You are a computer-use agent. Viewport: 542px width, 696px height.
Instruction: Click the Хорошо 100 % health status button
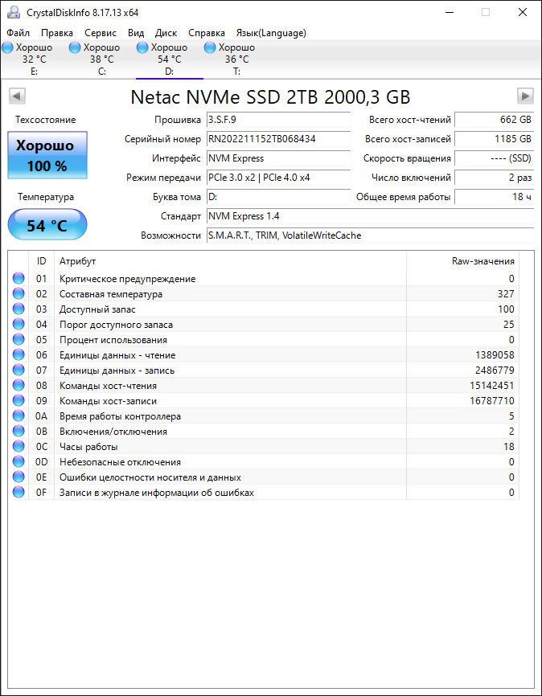coord(47,156)
